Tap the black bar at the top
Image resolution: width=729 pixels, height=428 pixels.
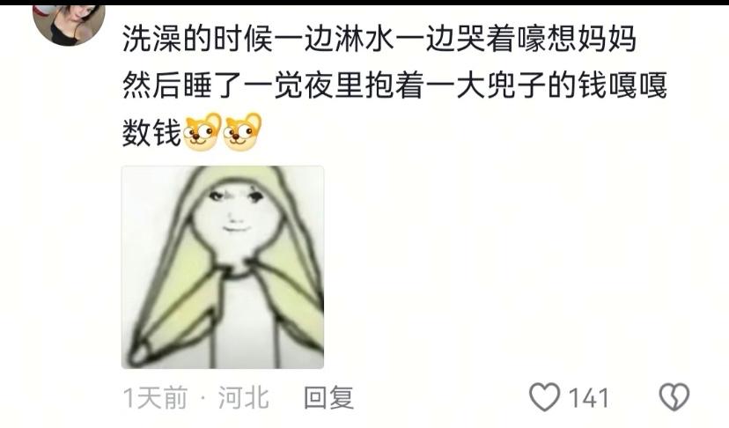[x=364, y=3]
